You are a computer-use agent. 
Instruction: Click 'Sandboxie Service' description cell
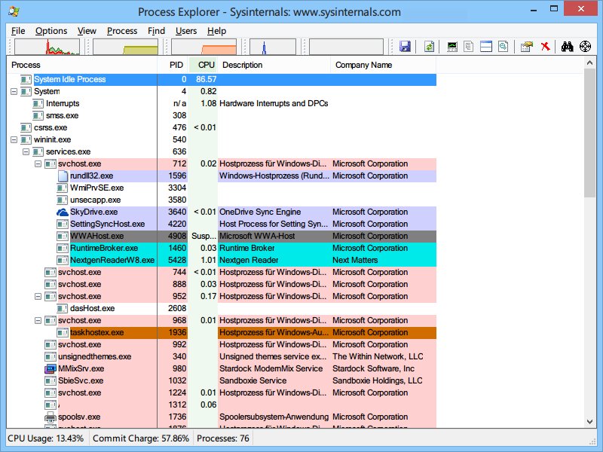[253, 380]
